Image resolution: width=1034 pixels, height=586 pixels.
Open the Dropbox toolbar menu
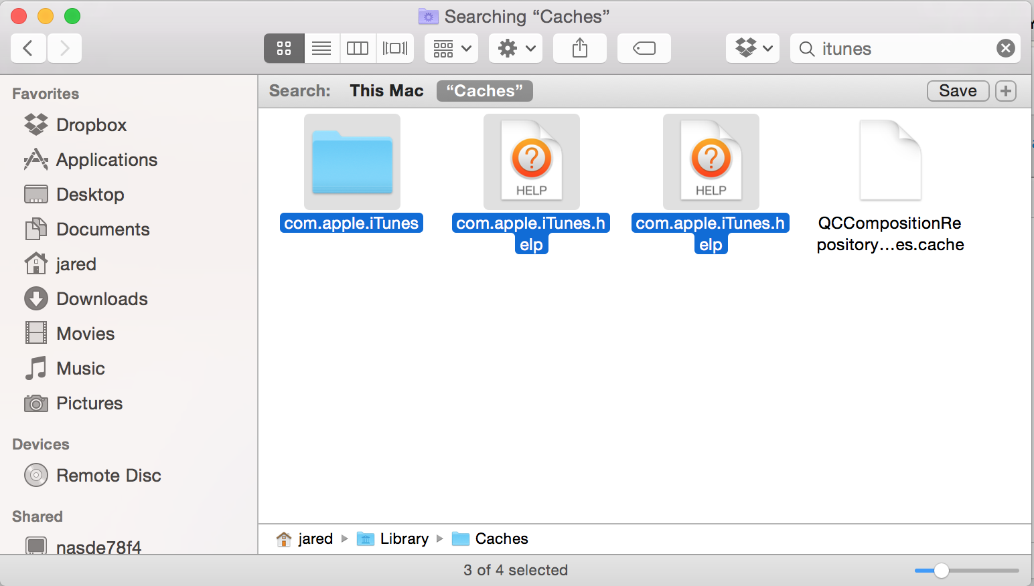tap(753, 48)
